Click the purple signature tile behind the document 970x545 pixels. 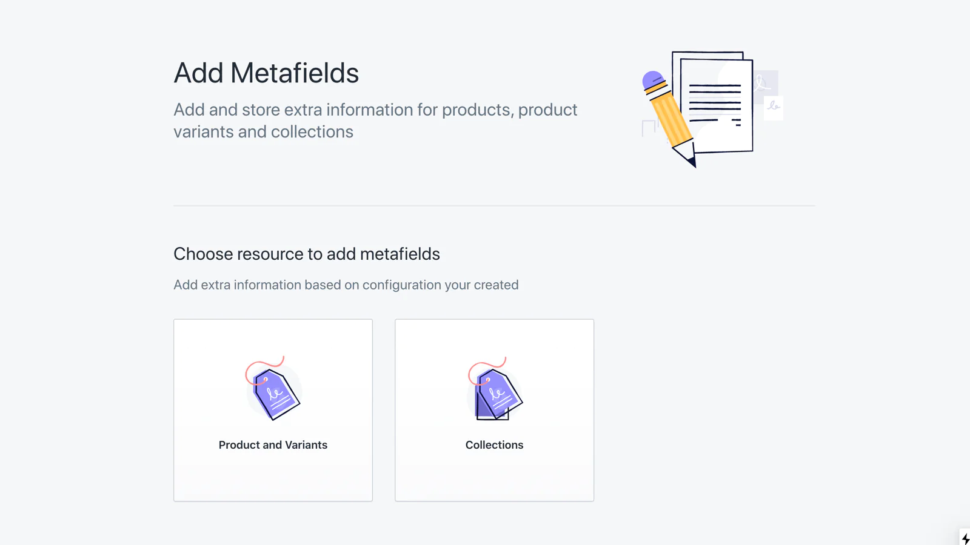click(x=766, y=82)
